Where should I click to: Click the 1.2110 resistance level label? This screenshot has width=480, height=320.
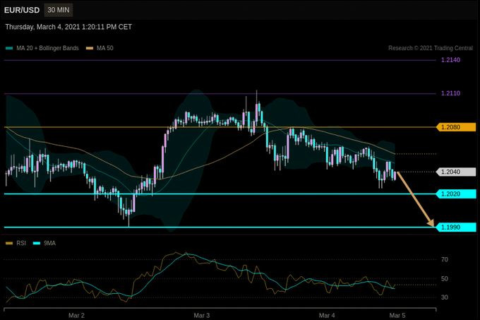pos(450,93)
